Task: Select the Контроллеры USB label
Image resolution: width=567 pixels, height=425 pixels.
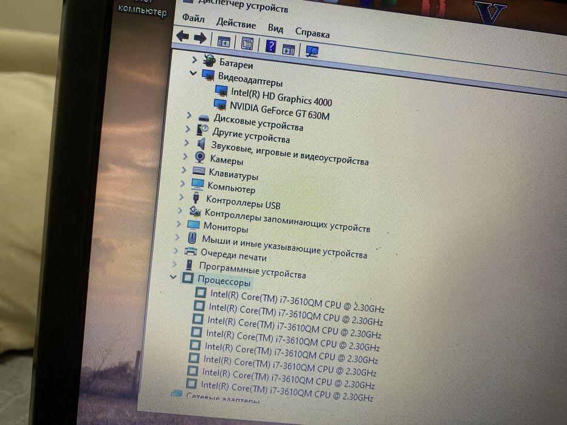Action: tap(243, 202)
